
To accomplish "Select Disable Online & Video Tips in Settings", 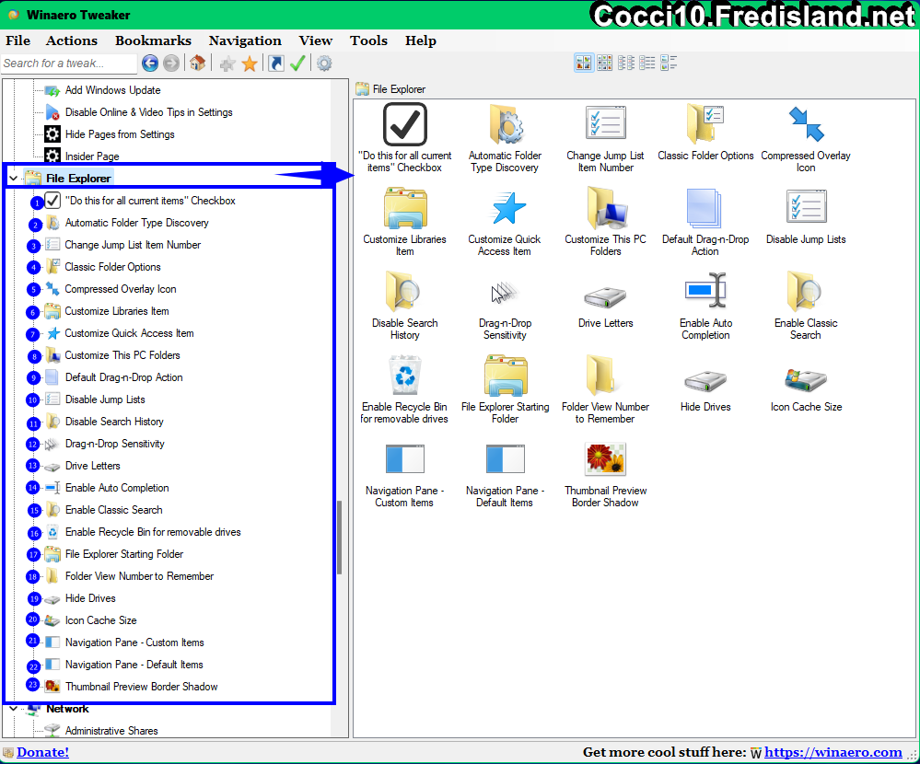I will (x=148, y=112).
